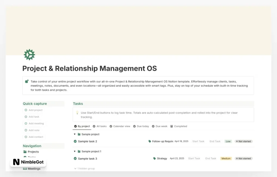Toggle completion on Sample task 2
This screenshot has width=277, height=177.
75,141
